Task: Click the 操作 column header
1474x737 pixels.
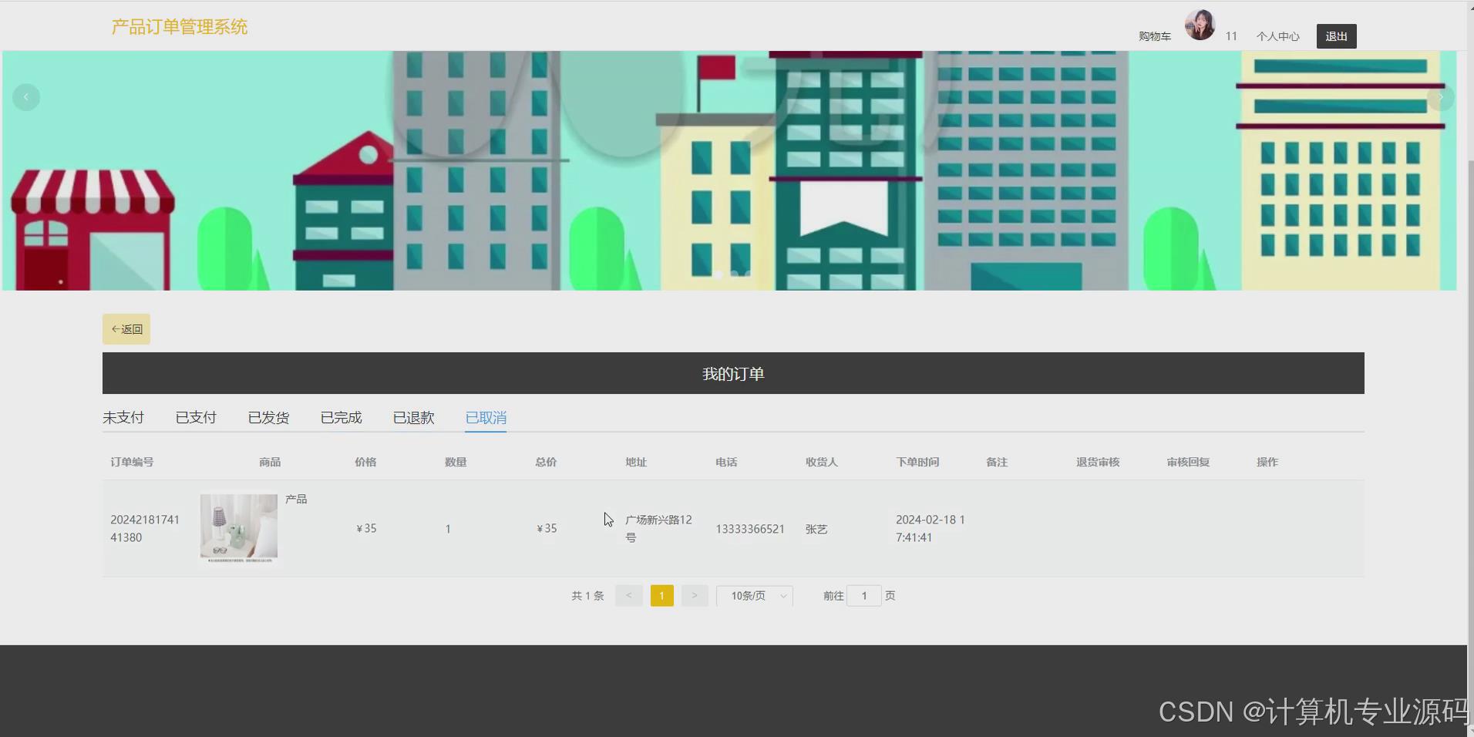Action: pos(1267,462)
